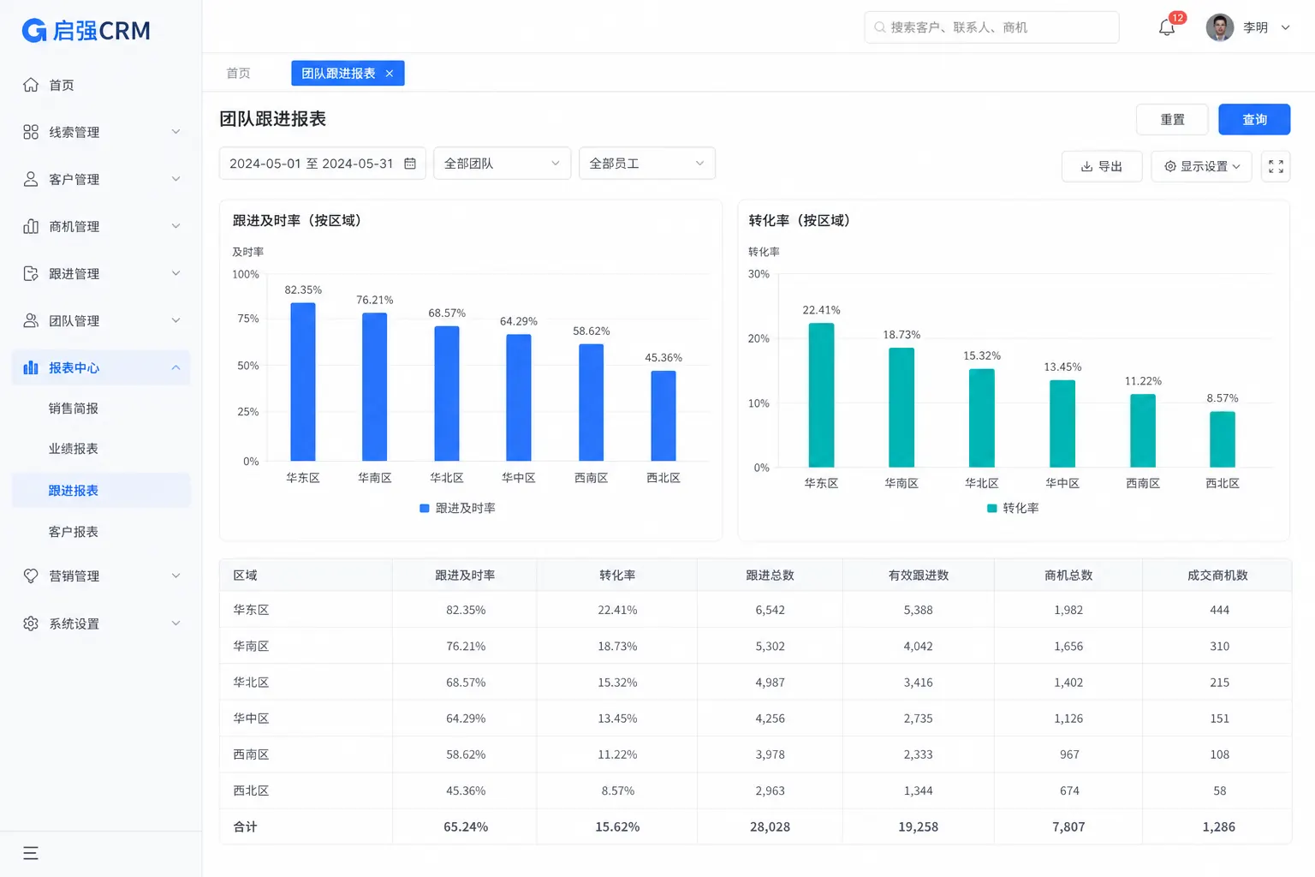Toggle 转化率 legend swatch
This screenshot has height=877, width=1315.
[992, 509]
